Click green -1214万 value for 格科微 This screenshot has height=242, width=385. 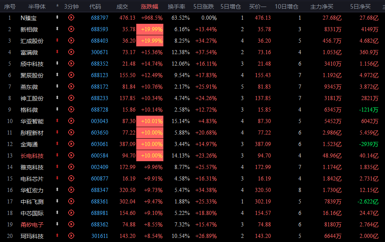point(369,110)
